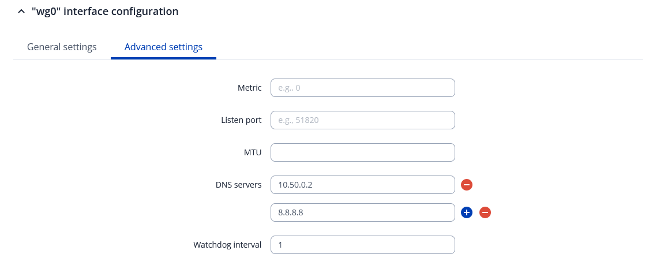Click the Watchdog interval label
Viewport: 649px width, 280px height.
point(227,245)
